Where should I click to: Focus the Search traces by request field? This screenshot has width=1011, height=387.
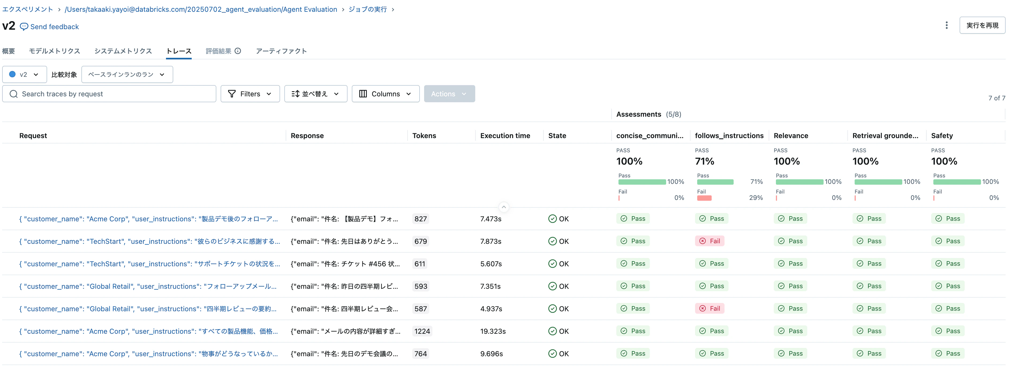tap(109, 94)
